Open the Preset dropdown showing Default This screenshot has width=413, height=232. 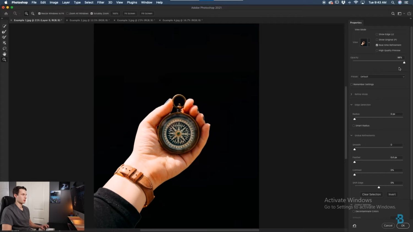pos(382,77)
